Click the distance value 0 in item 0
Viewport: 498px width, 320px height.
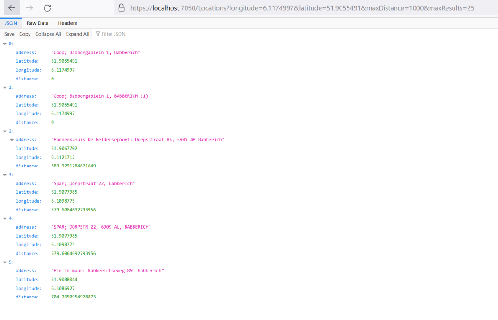click(52, 79)
